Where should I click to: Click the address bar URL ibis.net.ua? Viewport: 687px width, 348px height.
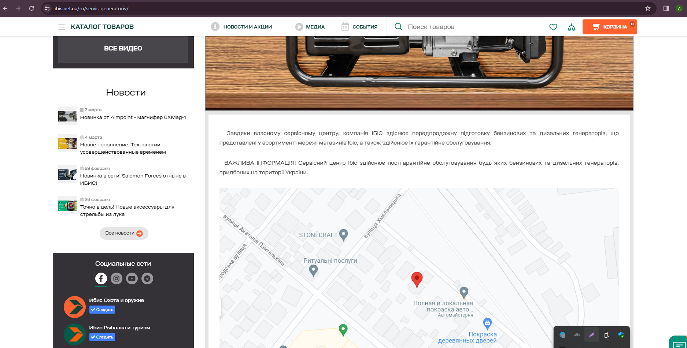[92, 8]
